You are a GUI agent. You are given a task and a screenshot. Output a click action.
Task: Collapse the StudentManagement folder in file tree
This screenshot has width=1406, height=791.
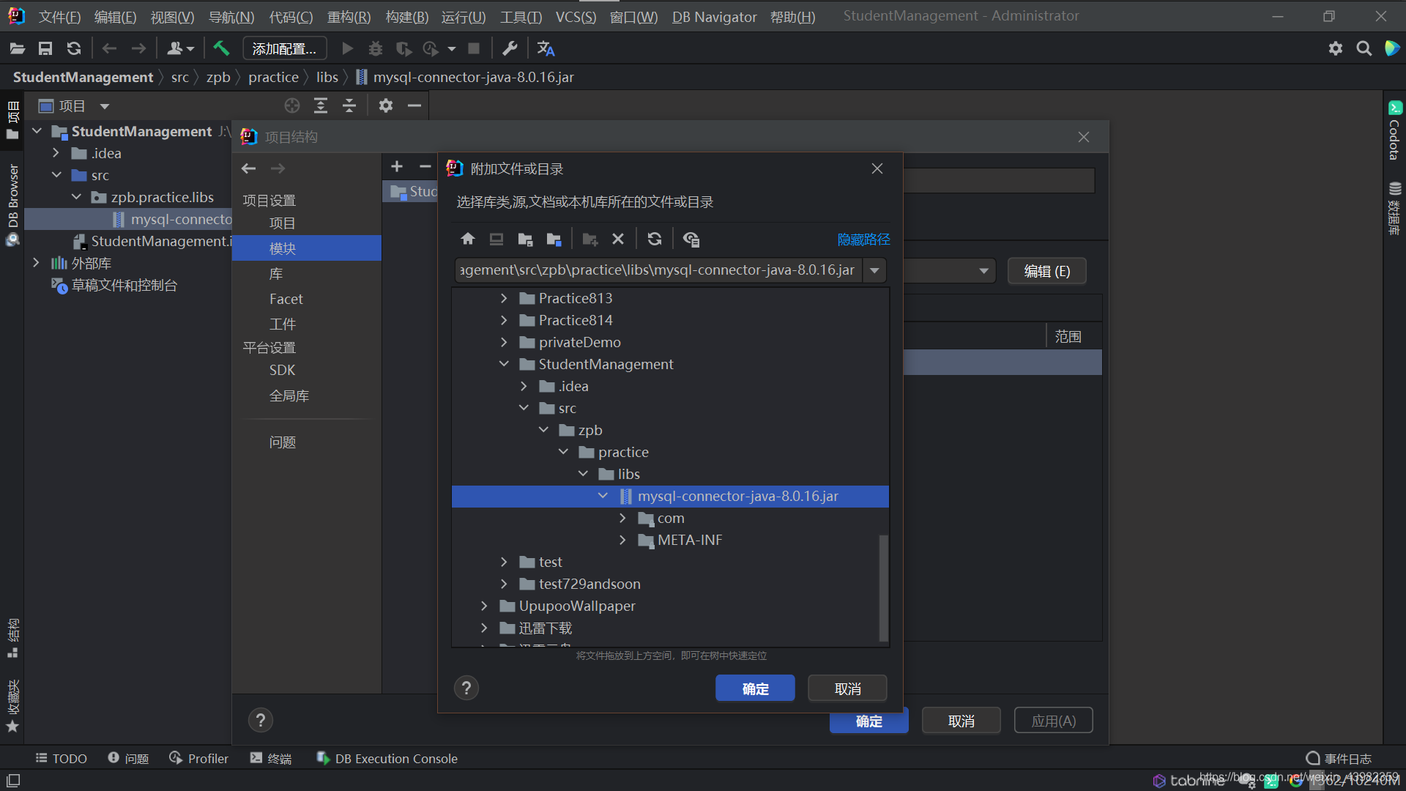point(504,364)
